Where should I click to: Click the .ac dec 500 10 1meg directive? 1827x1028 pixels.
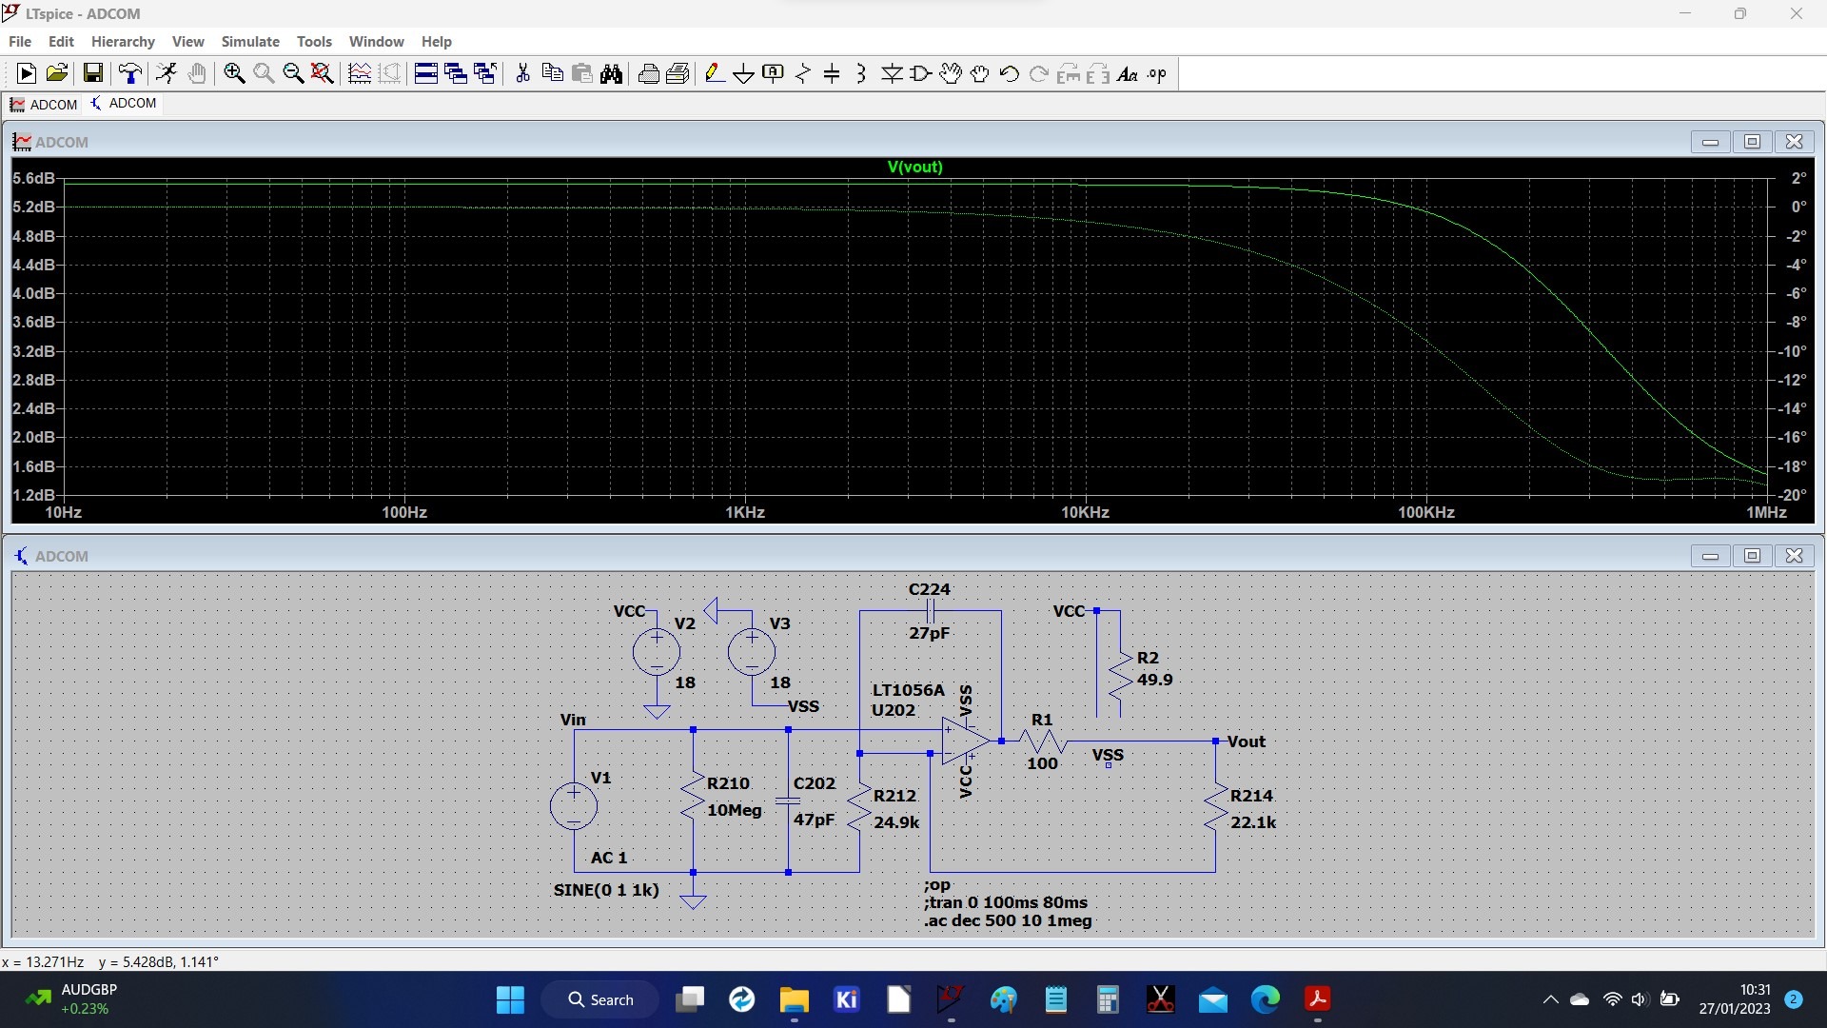pos(1008,920)
